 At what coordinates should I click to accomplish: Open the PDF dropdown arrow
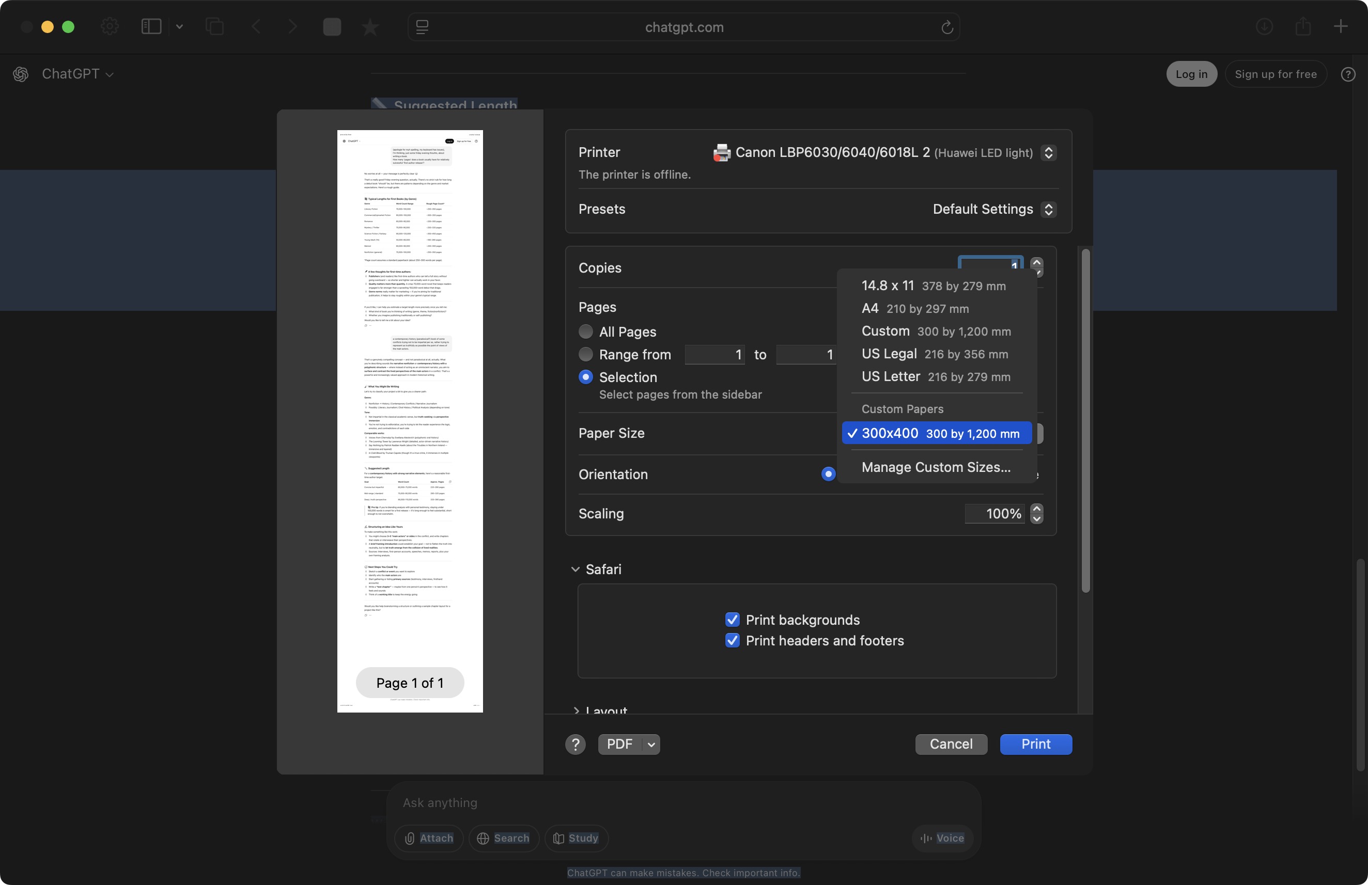[x=650, y=744]
